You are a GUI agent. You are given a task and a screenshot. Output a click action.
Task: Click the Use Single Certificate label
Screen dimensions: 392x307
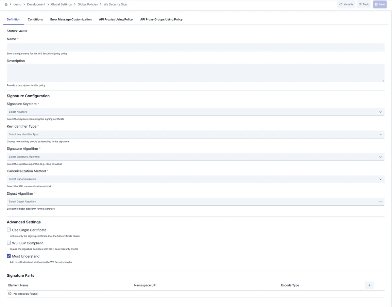click(x=29, y=230)
